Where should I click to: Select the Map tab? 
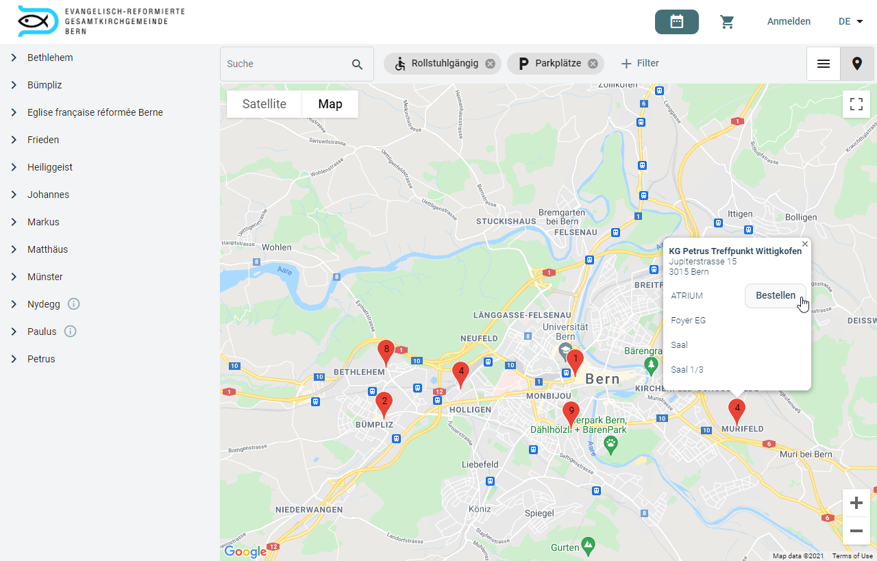(330, 103)
